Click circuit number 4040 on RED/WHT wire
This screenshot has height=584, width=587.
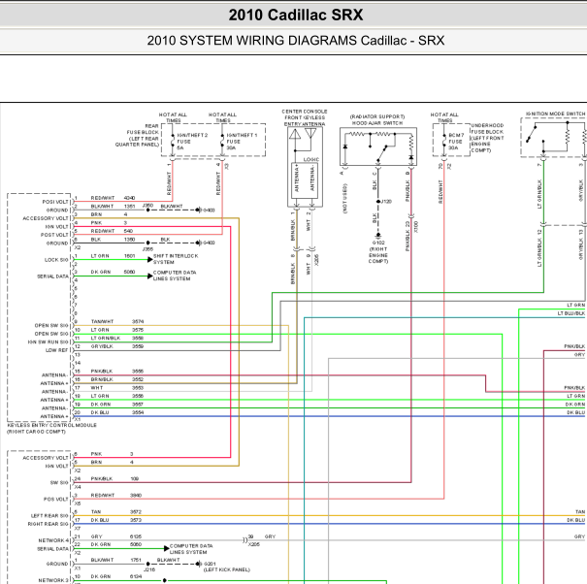(130, 198)
